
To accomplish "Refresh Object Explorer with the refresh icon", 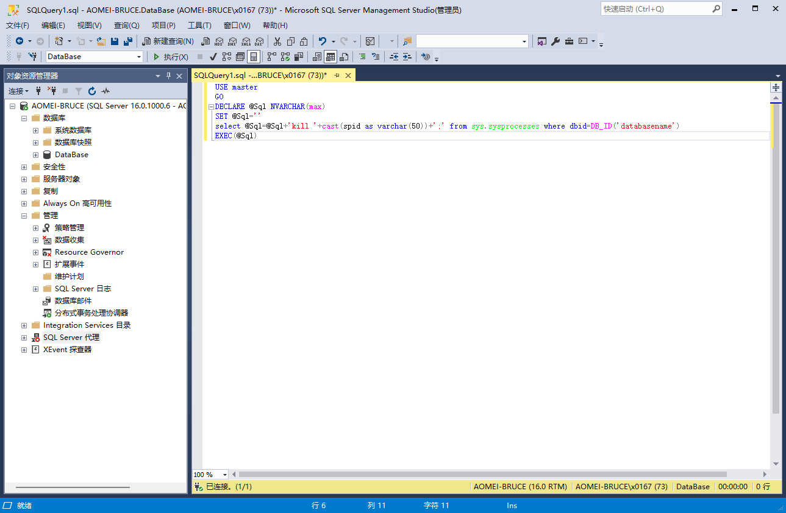I will pos(92,91).
